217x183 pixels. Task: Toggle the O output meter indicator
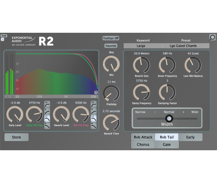13,97
